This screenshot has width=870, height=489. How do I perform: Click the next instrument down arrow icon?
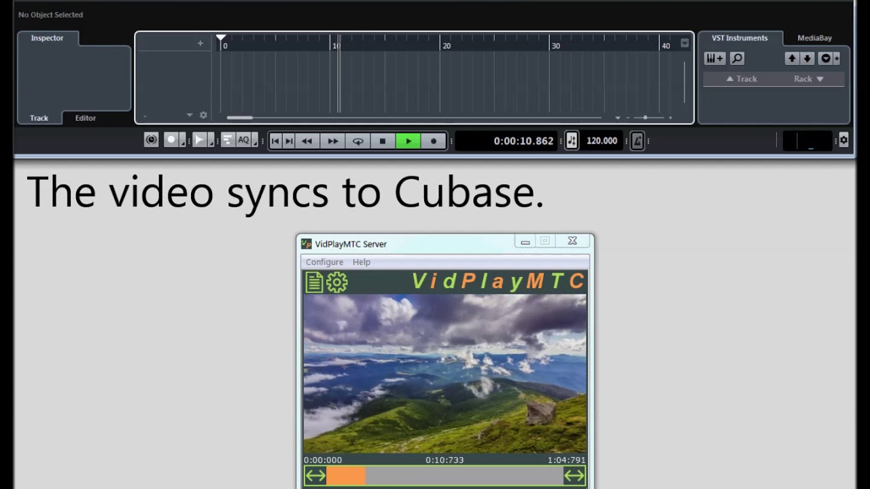point(807,58)
